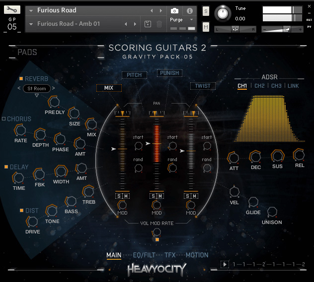
Task: Select ADSR CH2 tab
Action: 259,86
